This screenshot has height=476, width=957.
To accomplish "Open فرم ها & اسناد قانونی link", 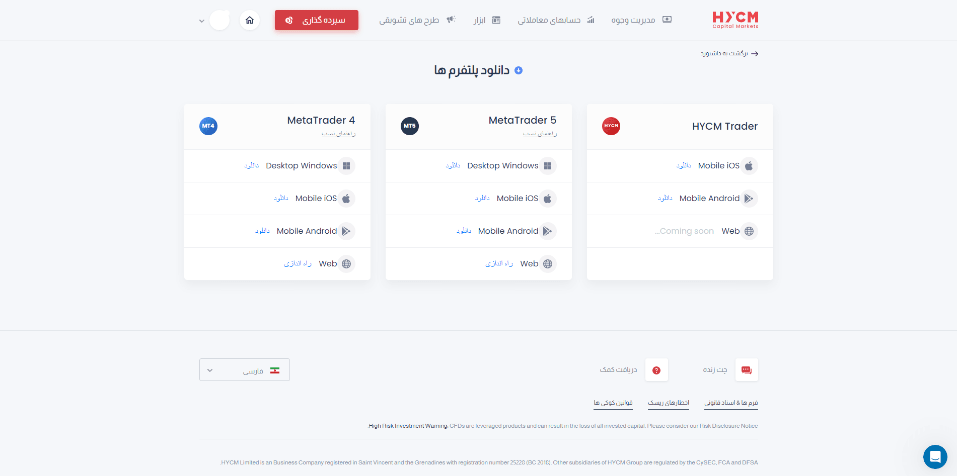I will coord(731,403).
